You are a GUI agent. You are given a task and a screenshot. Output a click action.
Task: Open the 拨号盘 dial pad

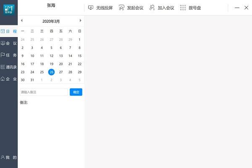[190, 8]
